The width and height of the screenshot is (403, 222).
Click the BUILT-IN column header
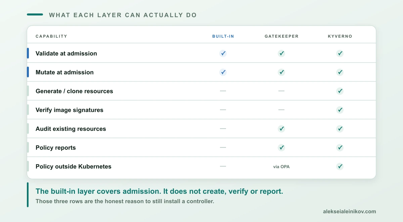coord(223,36)
